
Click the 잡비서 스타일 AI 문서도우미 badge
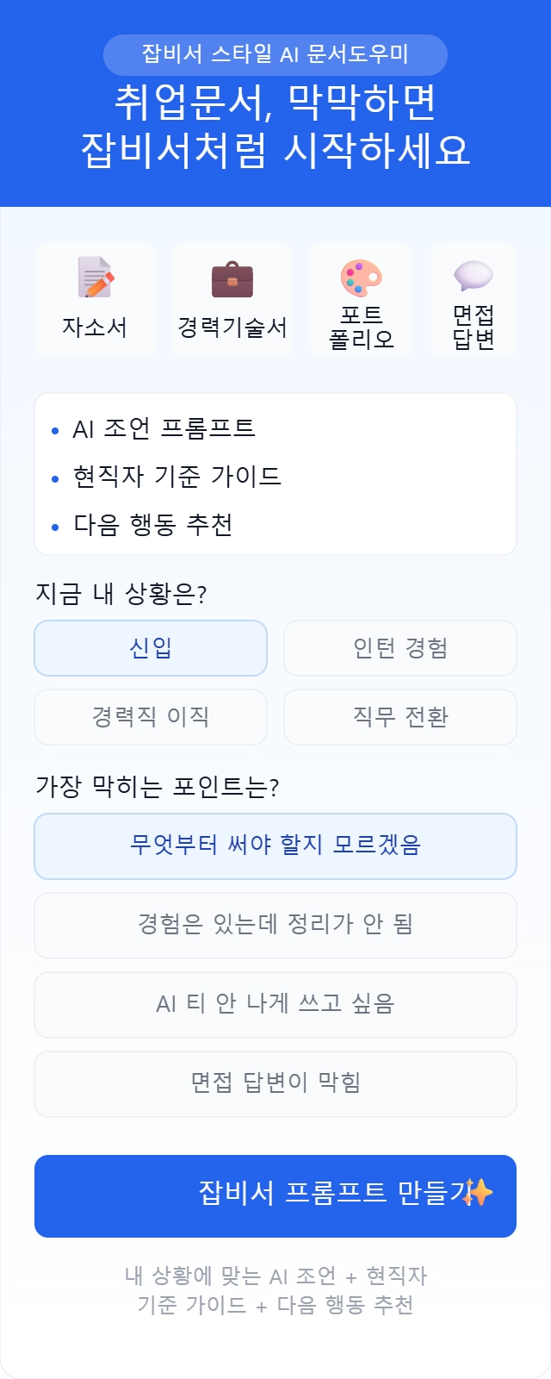(x=275, y=55)
